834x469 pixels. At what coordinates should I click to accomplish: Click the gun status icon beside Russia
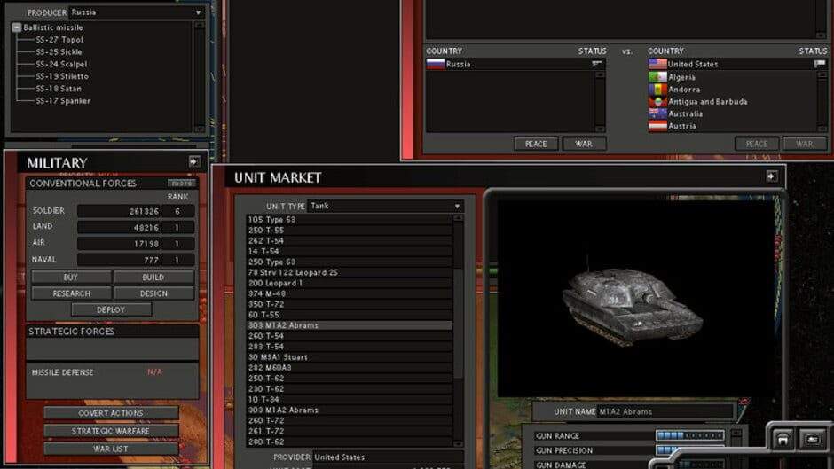597,65
